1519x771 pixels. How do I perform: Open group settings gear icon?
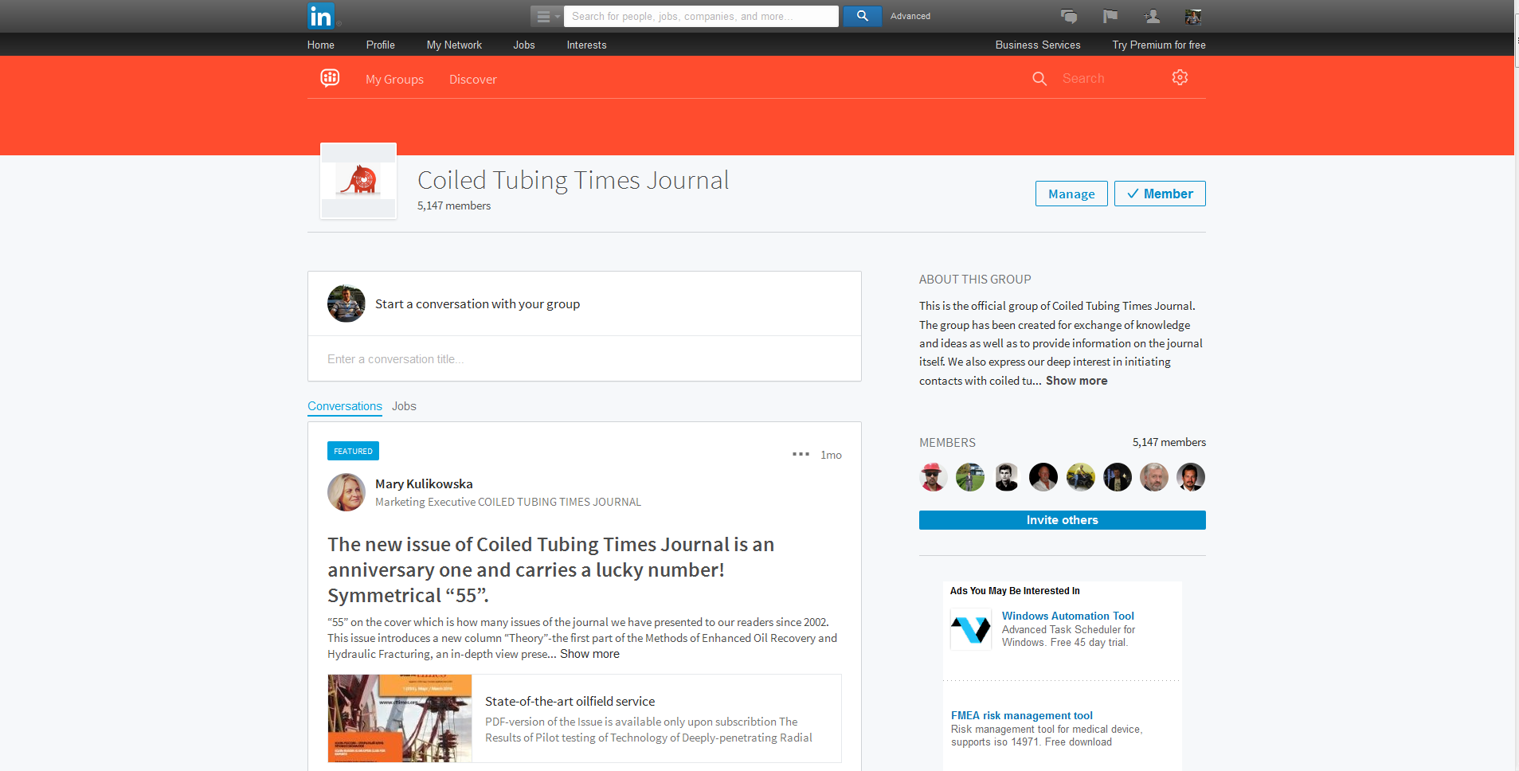tap(1180, 77)
